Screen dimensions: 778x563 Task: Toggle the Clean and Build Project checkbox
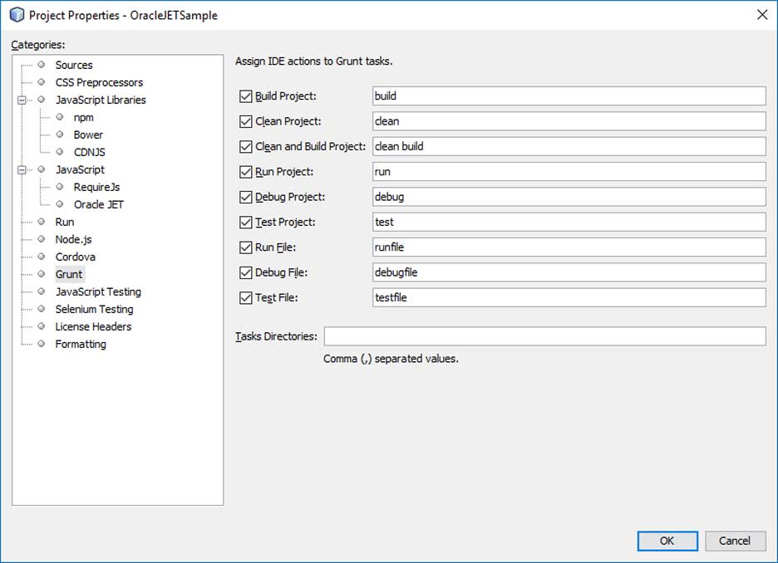[x=245, y=147]
